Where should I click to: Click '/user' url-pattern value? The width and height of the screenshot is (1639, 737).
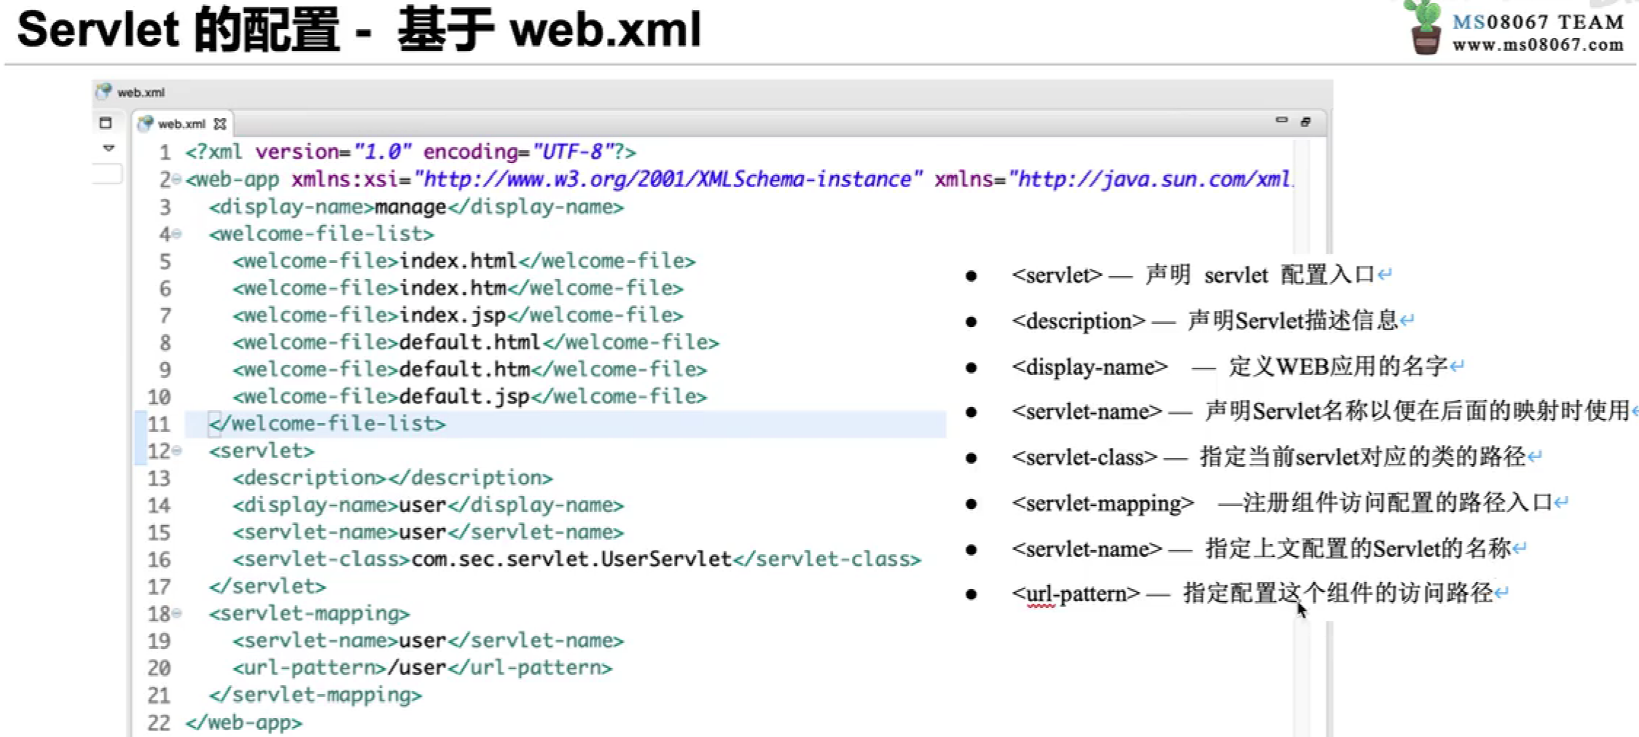[x=416, y=668]
